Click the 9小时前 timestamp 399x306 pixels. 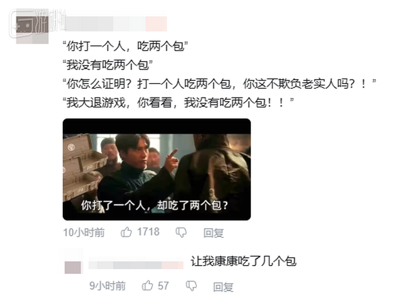[107, 286]
